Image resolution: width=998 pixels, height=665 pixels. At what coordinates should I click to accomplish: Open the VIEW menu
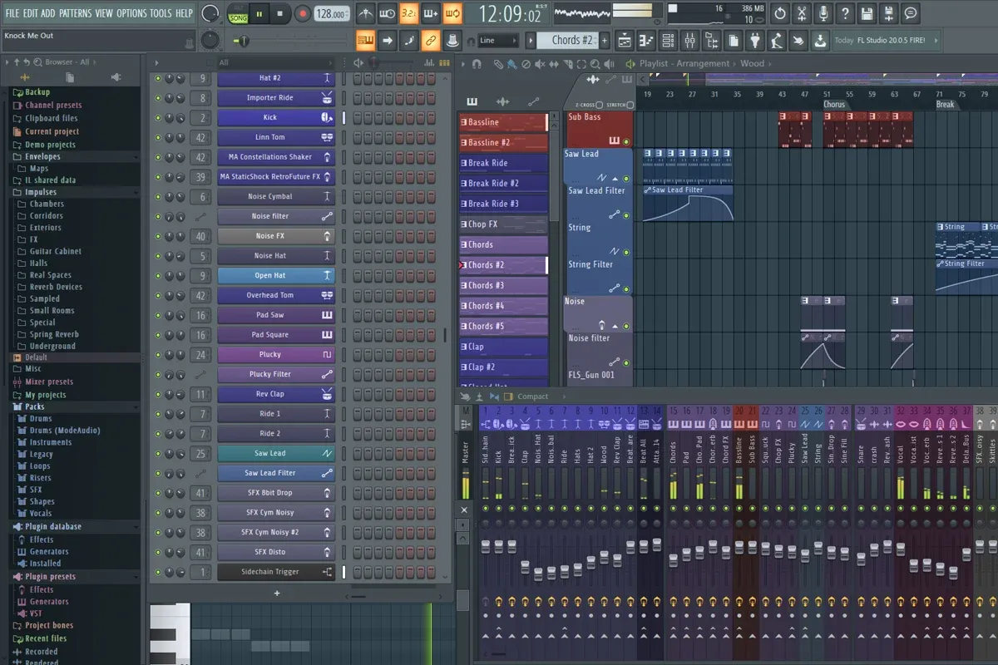coord(103,13)
